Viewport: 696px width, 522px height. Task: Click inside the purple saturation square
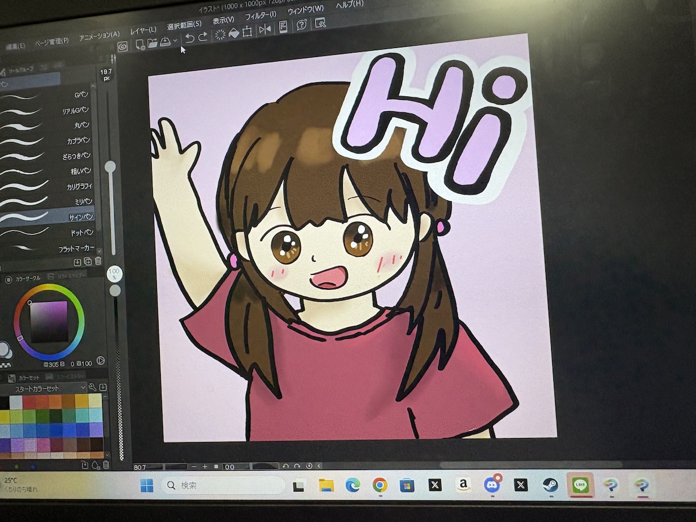click(x=48, y=322)
